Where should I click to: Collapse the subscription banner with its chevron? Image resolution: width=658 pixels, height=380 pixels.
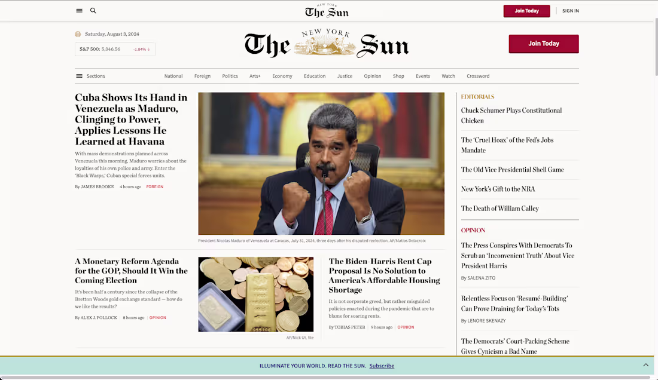(x=645, y=364)
